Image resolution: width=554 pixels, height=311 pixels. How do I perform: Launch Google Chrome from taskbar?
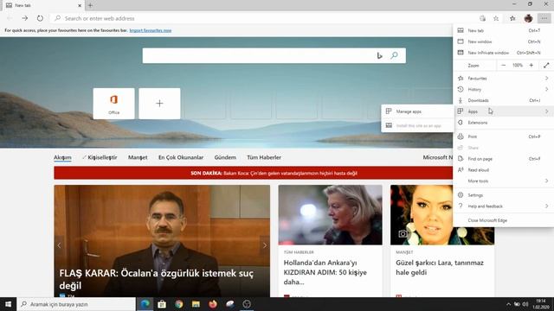179,304
